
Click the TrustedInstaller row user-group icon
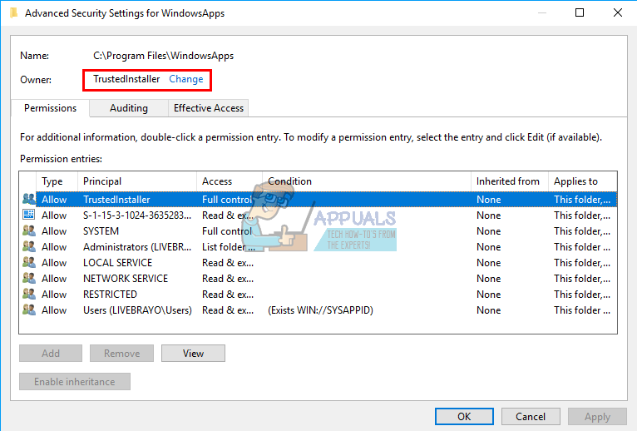[28, 199]
